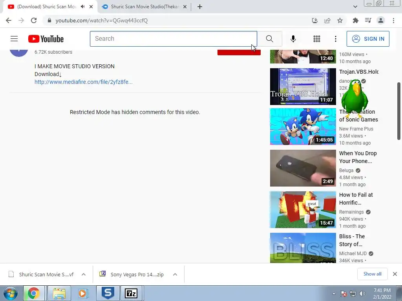Viewport: 402px width, 301px height.
Task: Open a new tab with the plus button
Action: click(200, 7)
